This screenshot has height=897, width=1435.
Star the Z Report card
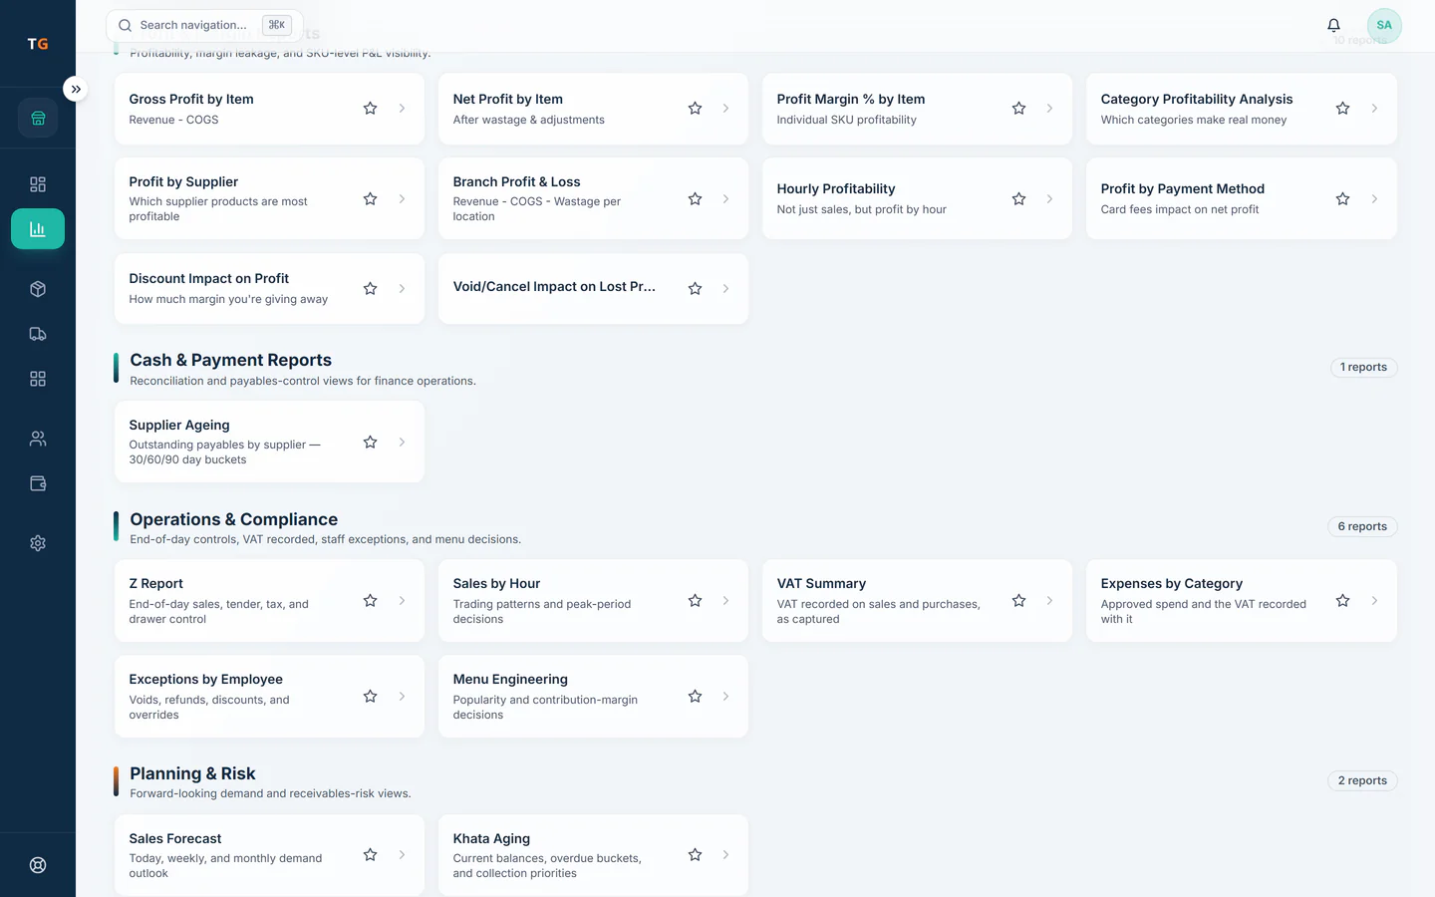[x=370, y=601]
